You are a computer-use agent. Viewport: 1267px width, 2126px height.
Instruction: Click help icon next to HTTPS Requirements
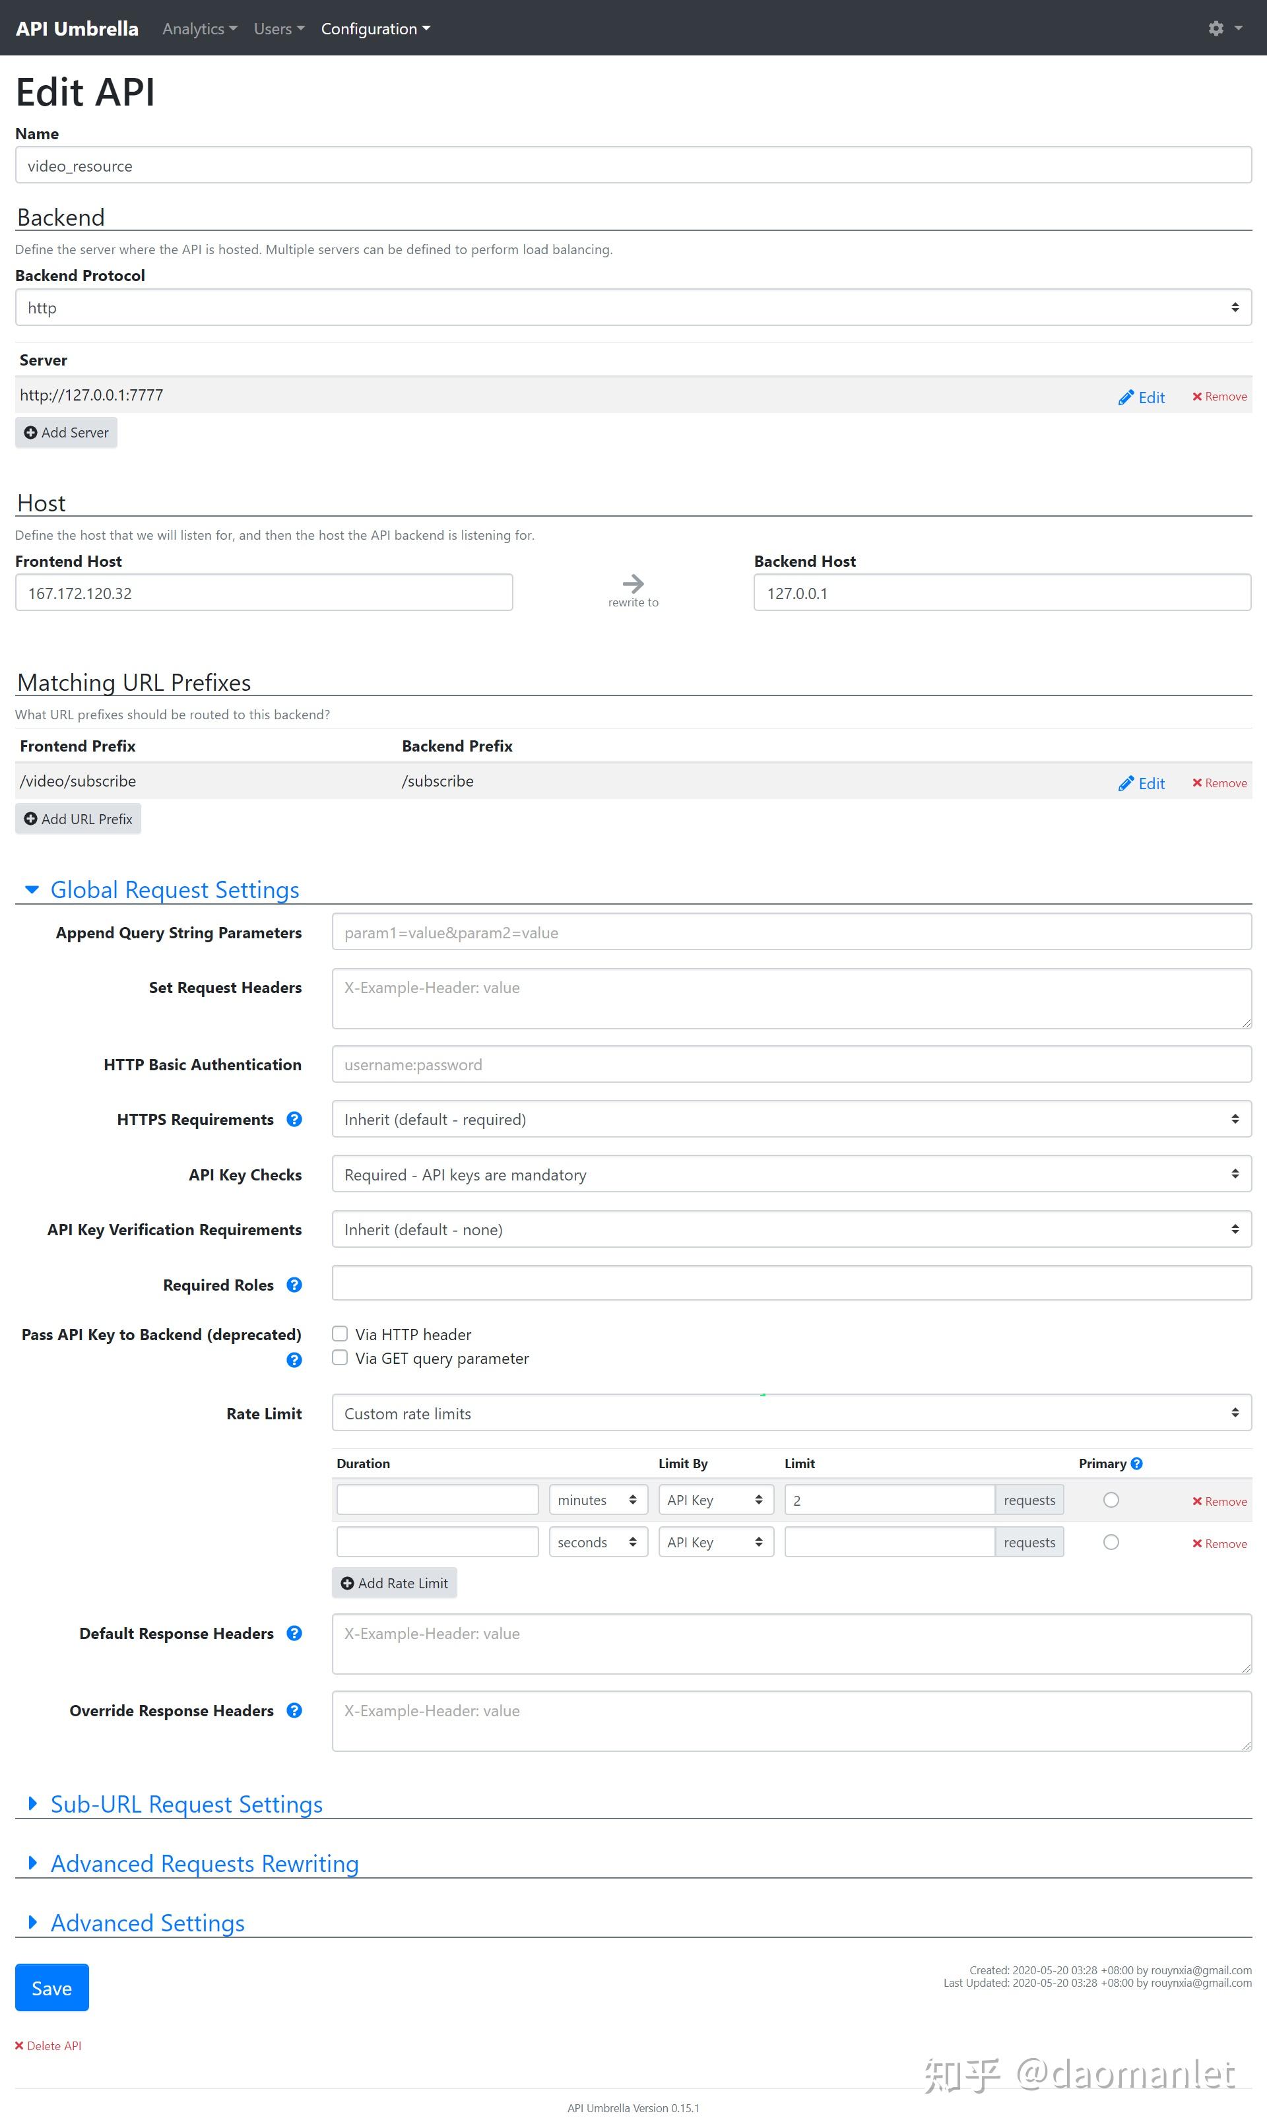point(294,1119)
